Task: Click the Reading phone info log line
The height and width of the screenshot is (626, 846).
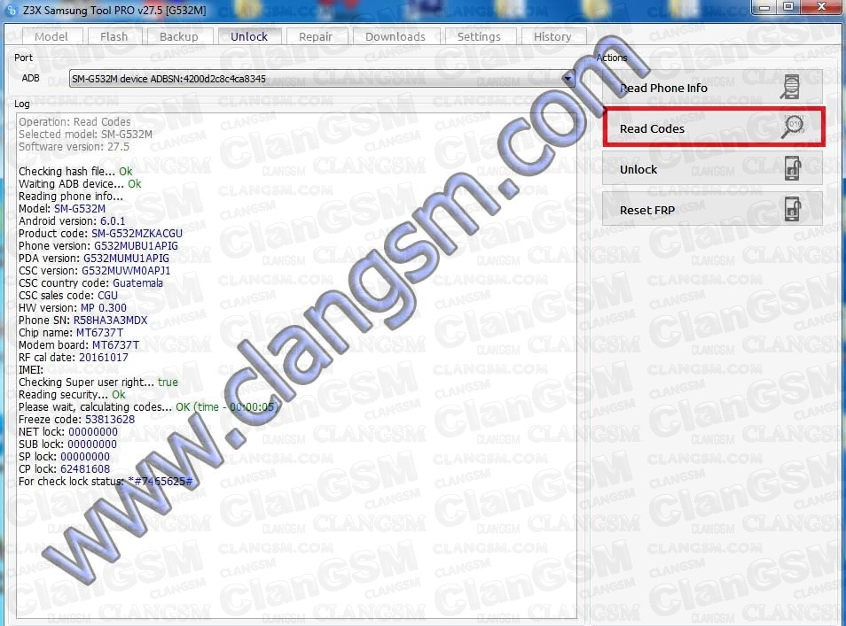Action: tap(71, 196)
